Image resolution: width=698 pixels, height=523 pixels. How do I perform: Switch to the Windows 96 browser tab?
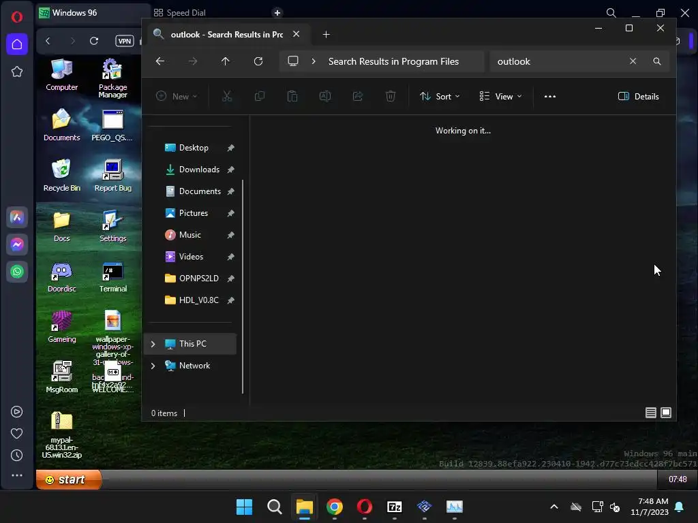pyautogui.click(x=92, y=12)
